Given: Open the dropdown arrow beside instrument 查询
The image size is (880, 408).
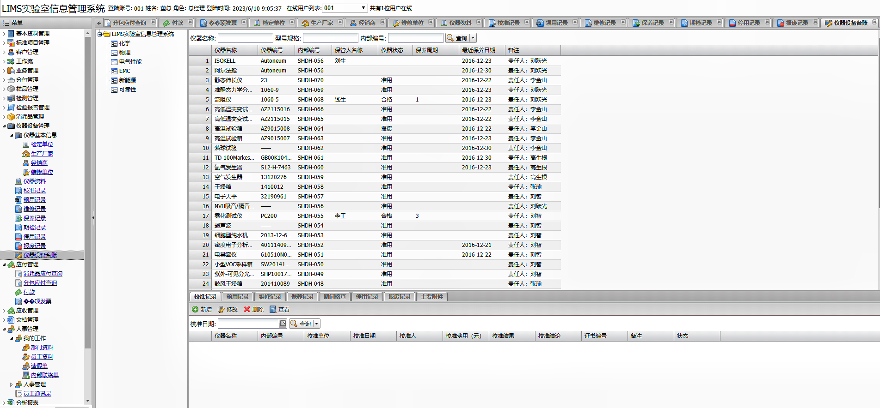Looking at the screenshot, I should (x=473, y=38).
